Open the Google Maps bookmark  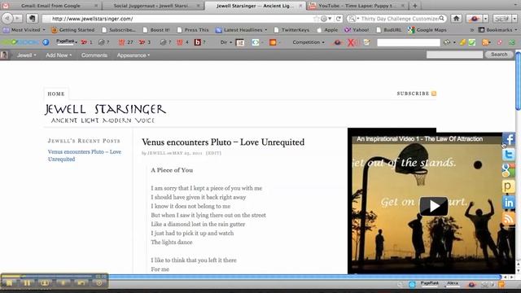coord(427,30)
